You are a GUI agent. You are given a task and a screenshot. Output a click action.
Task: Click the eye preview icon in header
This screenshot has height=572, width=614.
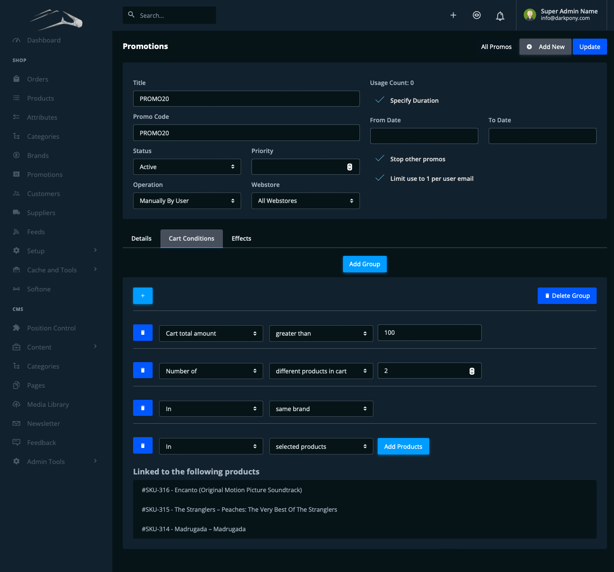click(477, 15)
